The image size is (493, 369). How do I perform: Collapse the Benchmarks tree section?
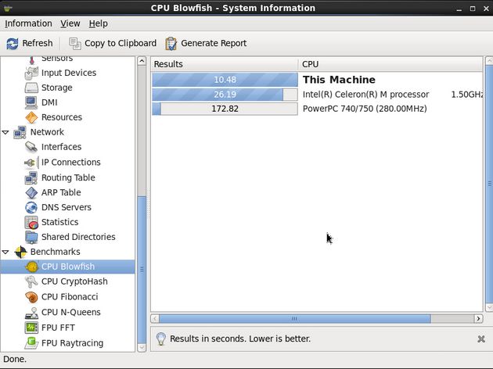coord(5,252)
